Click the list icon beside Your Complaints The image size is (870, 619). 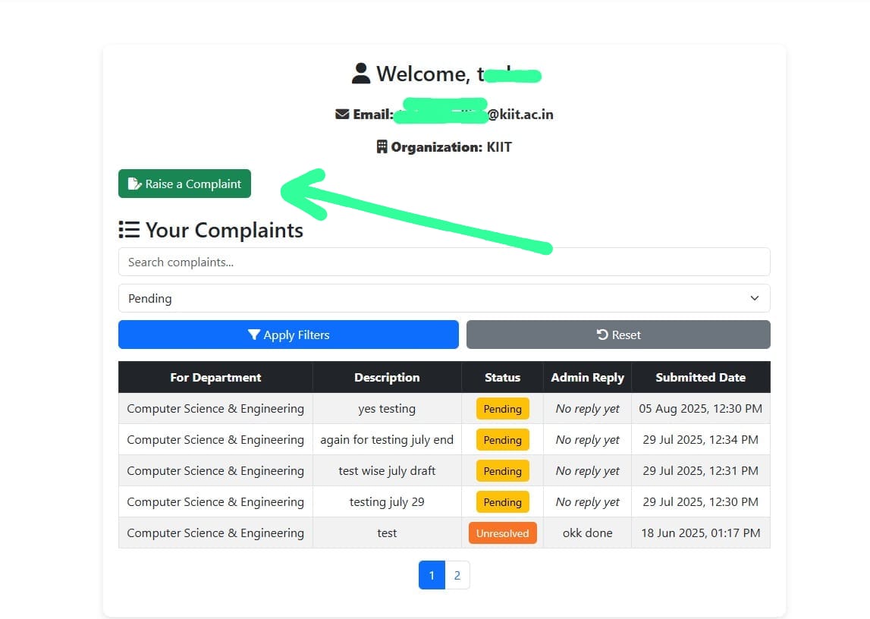click(x=129, y=230)
